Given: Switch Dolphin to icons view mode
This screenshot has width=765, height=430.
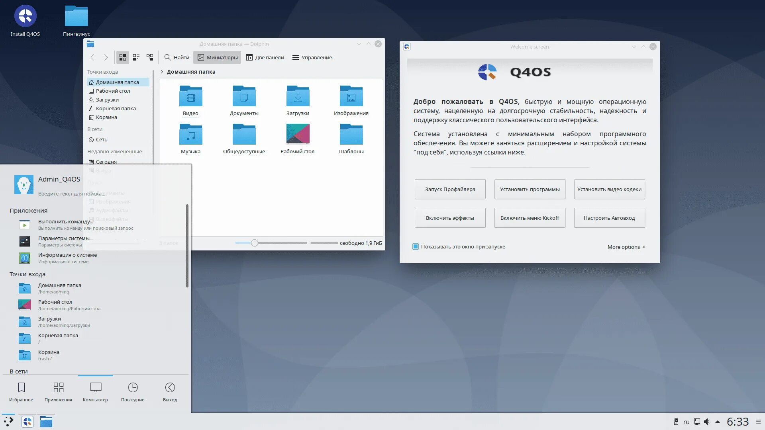Looking at the screenshot, I should tap(122, 57).
